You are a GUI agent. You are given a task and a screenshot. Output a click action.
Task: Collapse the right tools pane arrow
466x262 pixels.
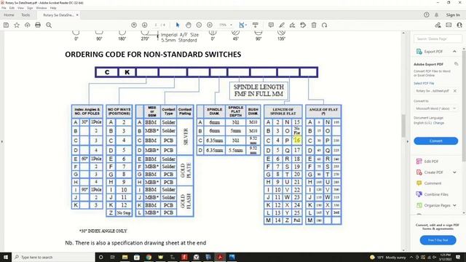pyautogui.click(x=408, y=141)
